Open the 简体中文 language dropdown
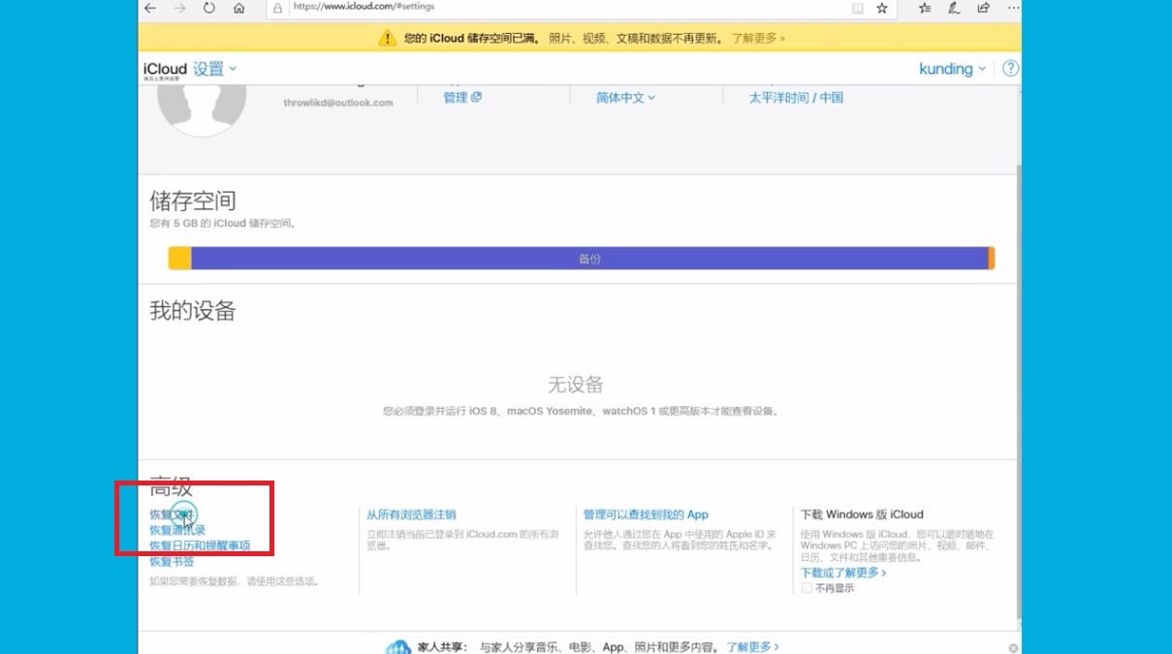Screen dimensions: 1172x654 click(625, 98)
